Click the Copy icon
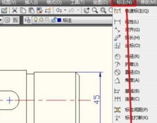Viewport: 157px width, 123px height. (23, 10)
